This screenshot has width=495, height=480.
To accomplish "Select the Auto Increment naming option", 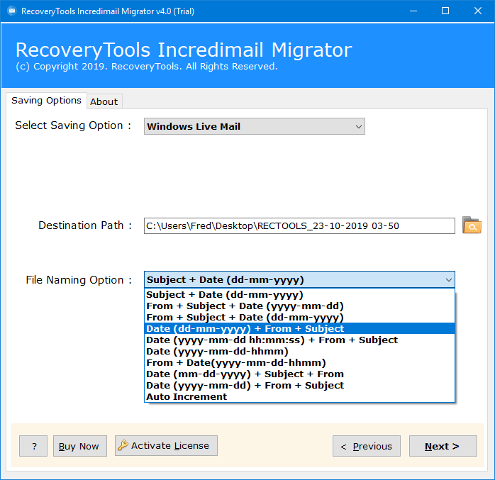I will point(299,396).
